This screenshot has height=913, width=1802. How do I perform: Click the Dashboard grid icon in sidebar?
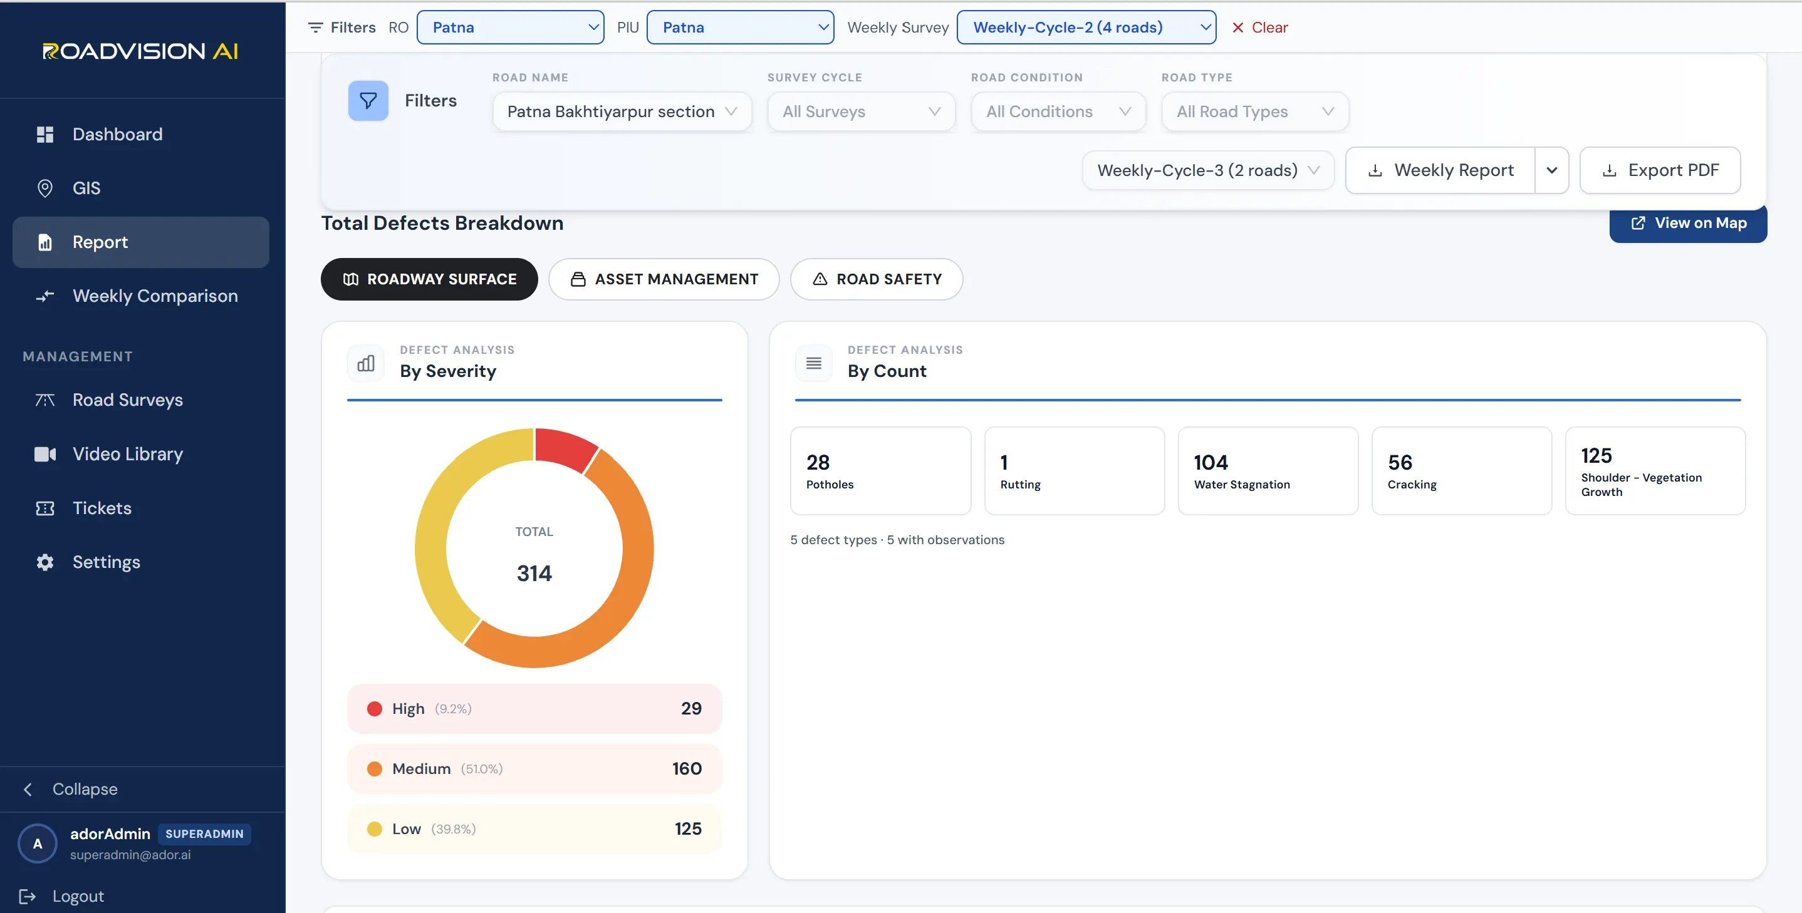point(44,134)
